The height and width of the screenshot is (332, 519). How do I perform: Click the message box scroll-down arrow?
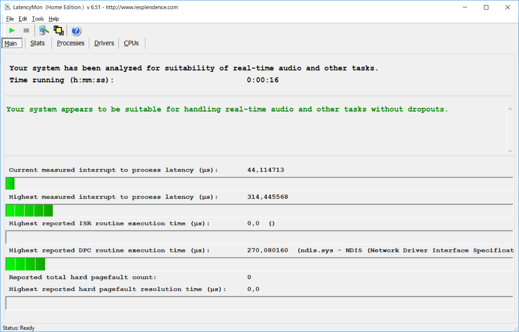coord(510,151)
